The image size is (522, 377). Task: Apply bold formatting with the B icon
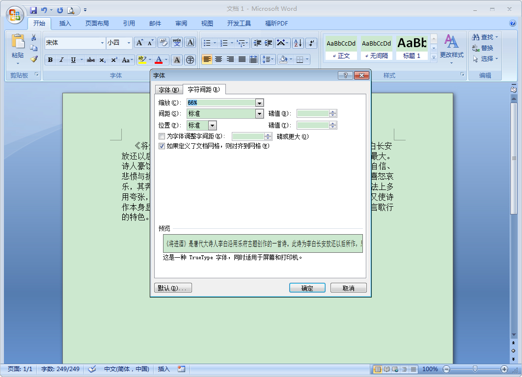[x=51, y=59]
